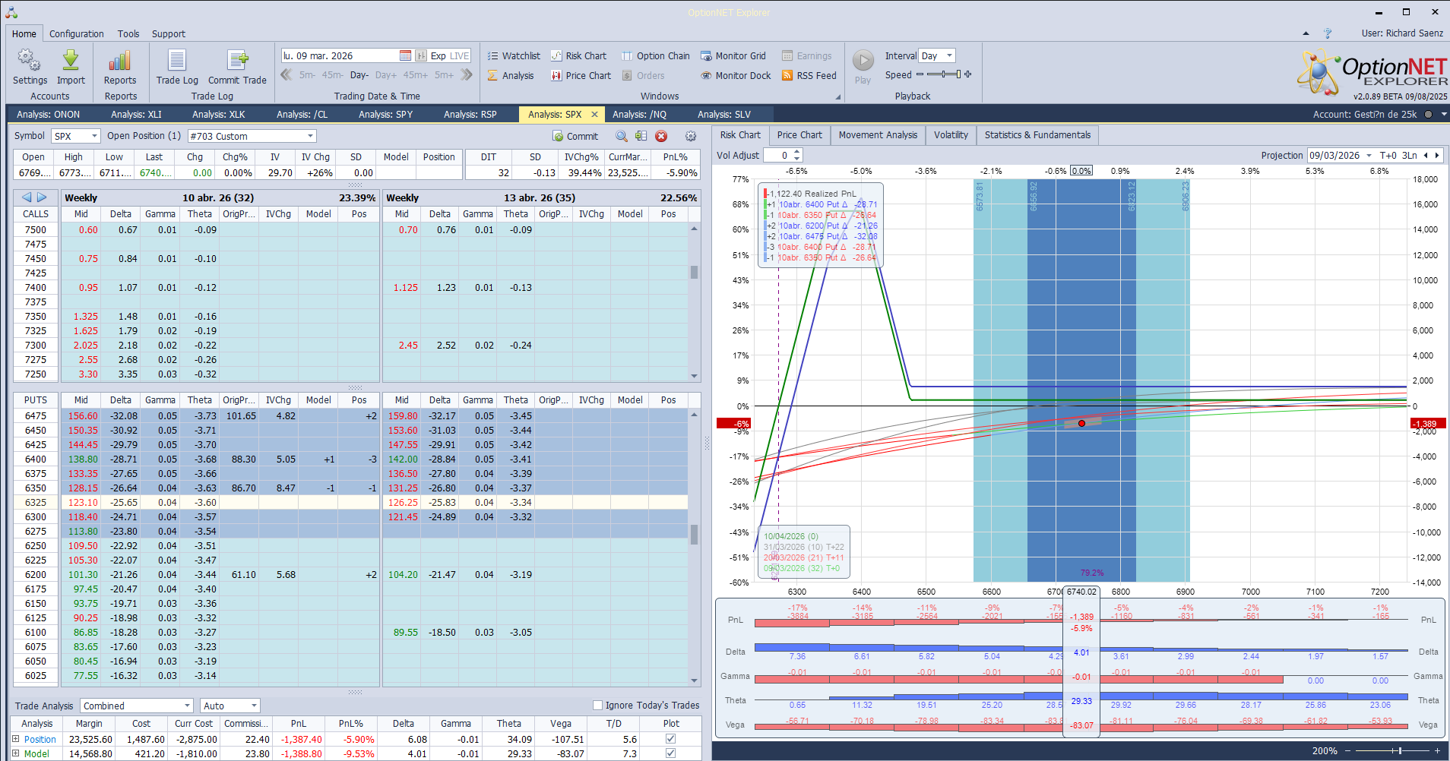Screen dimensions: 1450x761
Task: Step back one day with Day-
Action: point(359,75)
